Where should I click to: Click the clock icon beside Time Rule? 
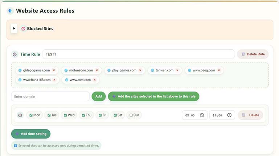coord(15,54)
